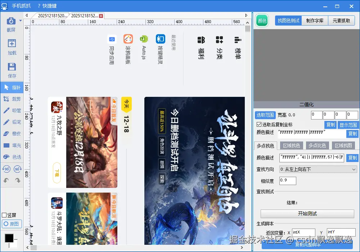Click the 截屏 camera screenshot icon
This screenshot has width=360, height=252.
pos(11,21)
